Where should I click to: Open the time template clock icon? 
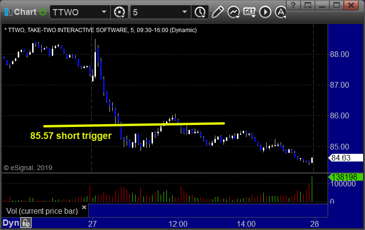tap(200, 12)
